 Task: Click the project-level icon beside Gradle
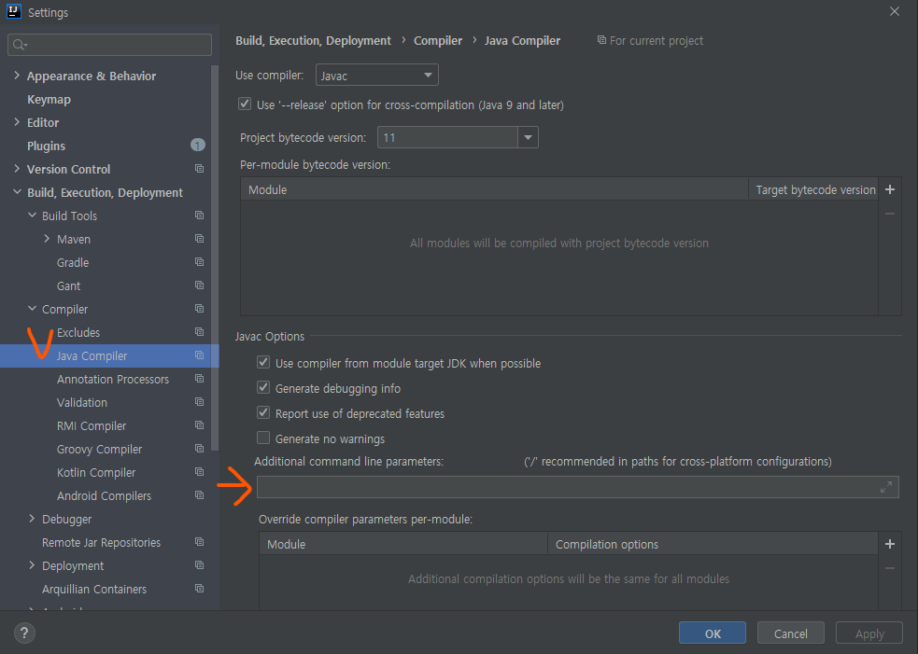click(199, 262)
